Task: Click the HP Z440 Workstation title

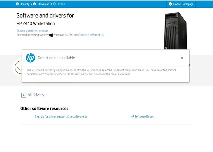Action: pos(36,24)
